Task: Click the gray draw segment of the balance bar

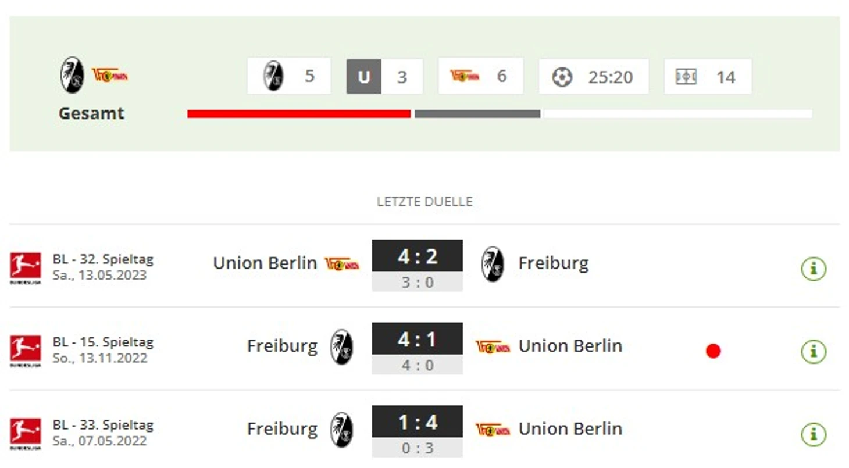Action: [477, 114]
